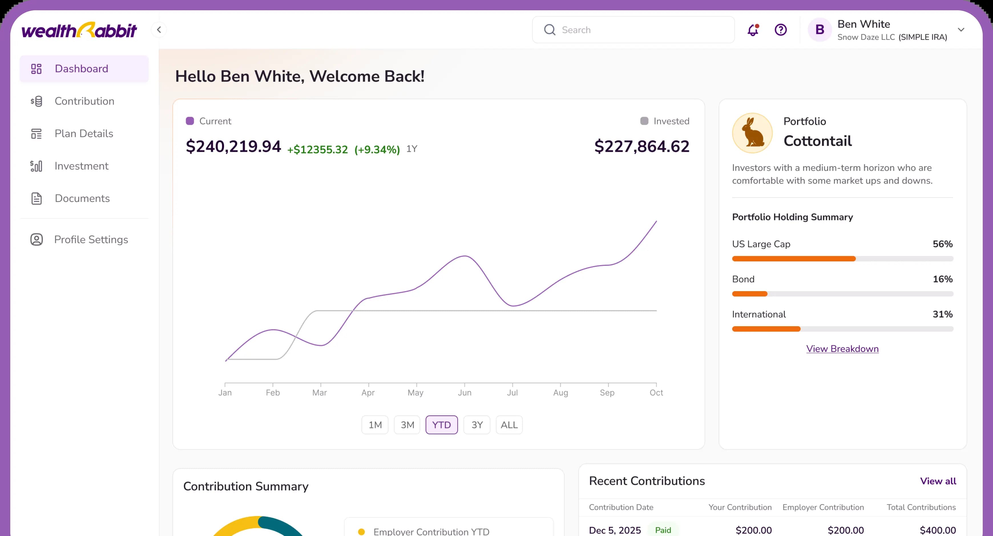Click the Oct label on chart axis

click(656, 392)
